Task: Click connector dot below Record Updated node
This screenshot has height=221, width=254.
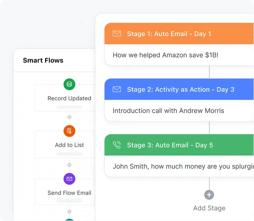Action: [x=69, y=117]
